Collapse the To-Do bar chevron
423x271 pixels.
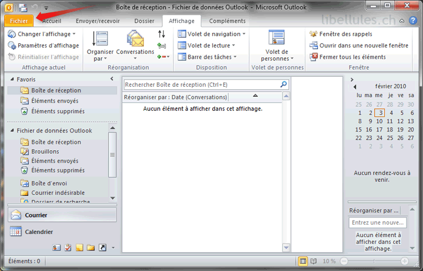click(x=352, y=79)
